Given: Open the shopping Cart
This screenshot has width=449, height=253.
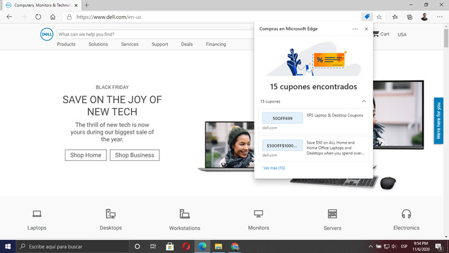Looking at the screenshot, I should tap(381, 34).
